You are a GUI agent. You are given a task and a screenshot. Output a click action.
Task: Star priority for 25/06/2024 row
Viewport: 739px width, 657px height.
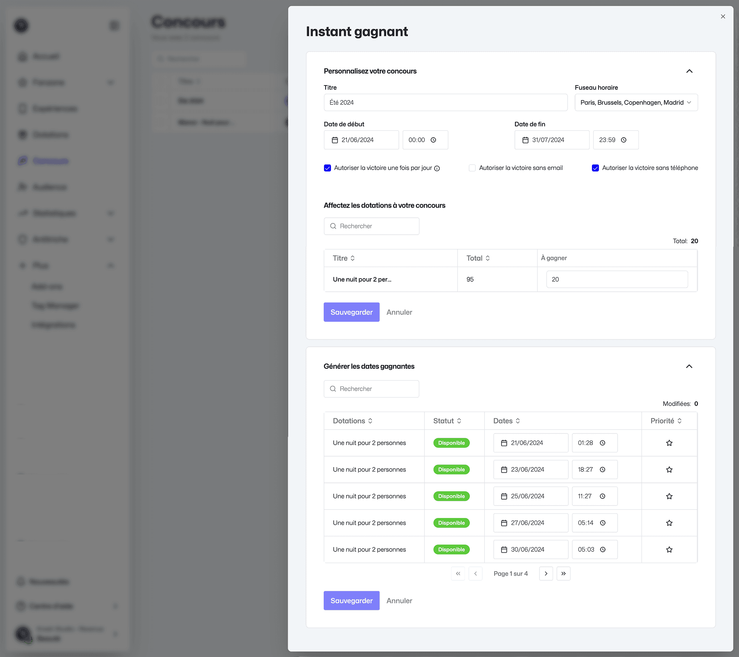[x=669, y=496]
